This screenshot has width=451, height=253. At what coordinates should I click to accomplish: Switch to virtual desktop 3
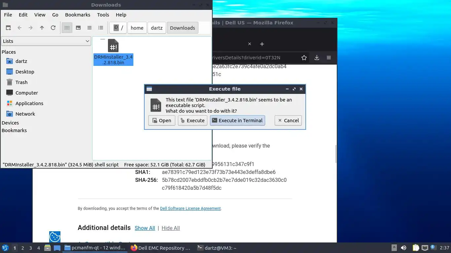pos(31,248)
